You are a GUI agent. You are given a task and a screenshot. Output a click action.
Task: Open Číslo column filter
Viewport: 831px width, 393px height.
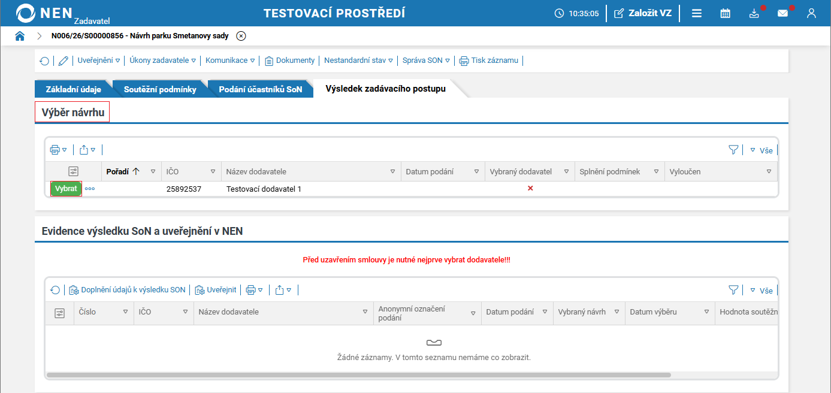[x=125, y=312]
